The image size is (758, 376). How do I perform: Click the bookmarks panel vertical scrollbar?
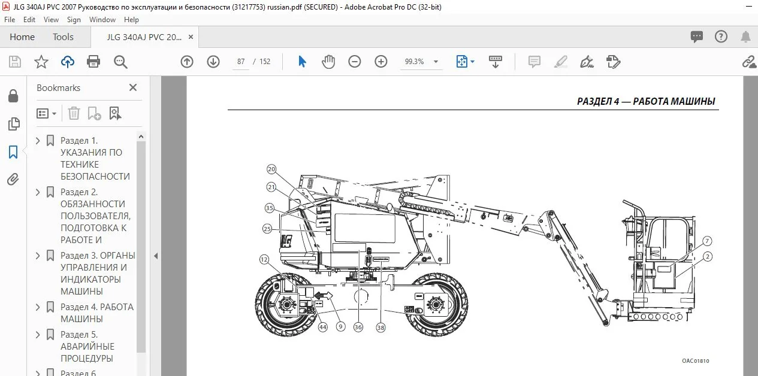141,245
